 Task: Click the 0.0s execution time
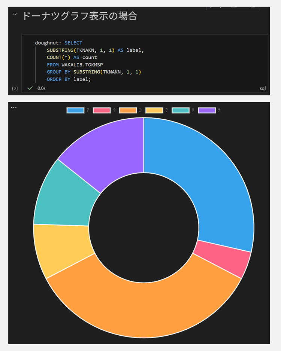click(x=42, y=88)
